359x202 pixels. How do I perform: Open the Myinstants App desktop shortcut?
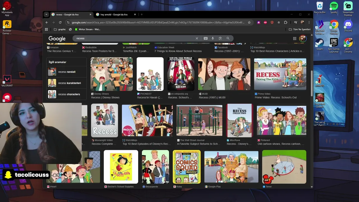pyautogui.click(x=7, y=9)
